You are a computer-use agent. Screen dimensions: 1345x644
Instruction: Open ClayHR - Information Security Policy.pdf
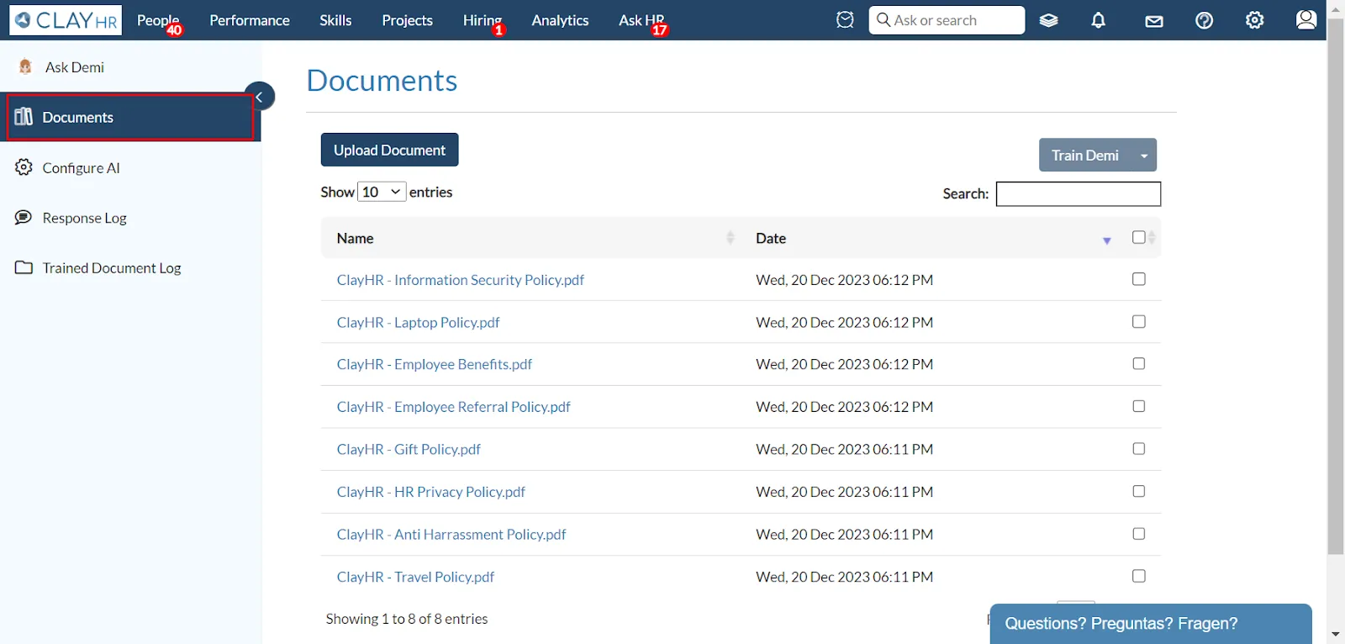click(460, 280)
